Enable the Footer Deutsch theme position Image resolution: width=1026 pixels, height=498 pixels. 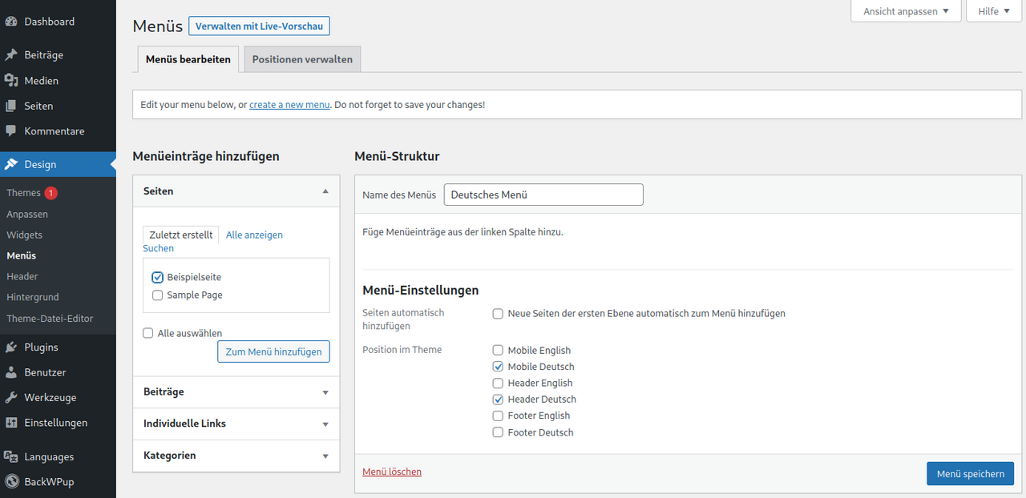click(498, 432)
